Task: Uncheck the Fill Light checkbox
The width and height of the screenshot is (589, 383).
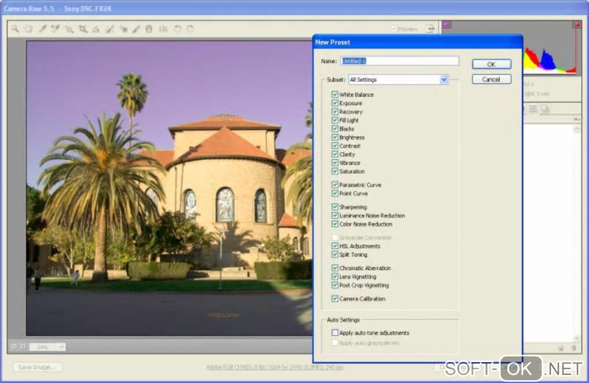Action: click(335, 120)
